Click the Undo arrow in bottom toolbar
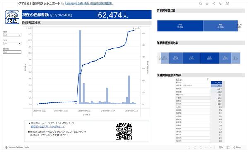 coord(188,147)
